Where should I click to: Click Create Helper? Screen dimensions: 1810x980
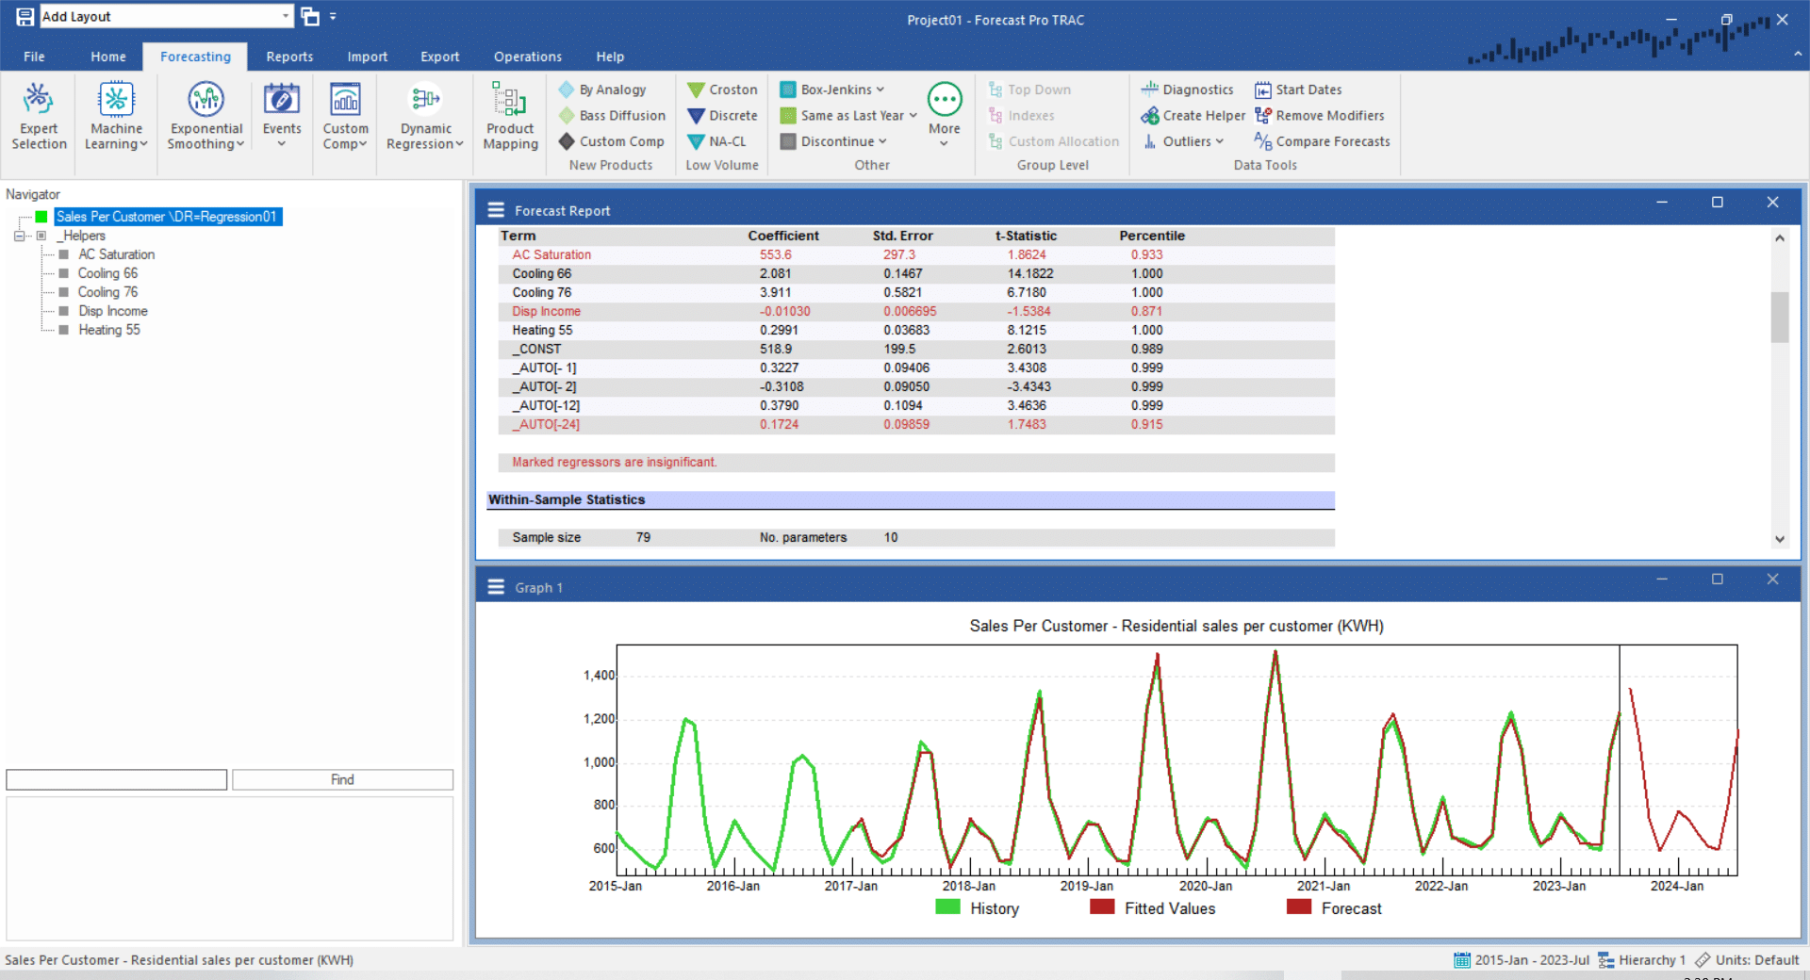point(1193,116)
